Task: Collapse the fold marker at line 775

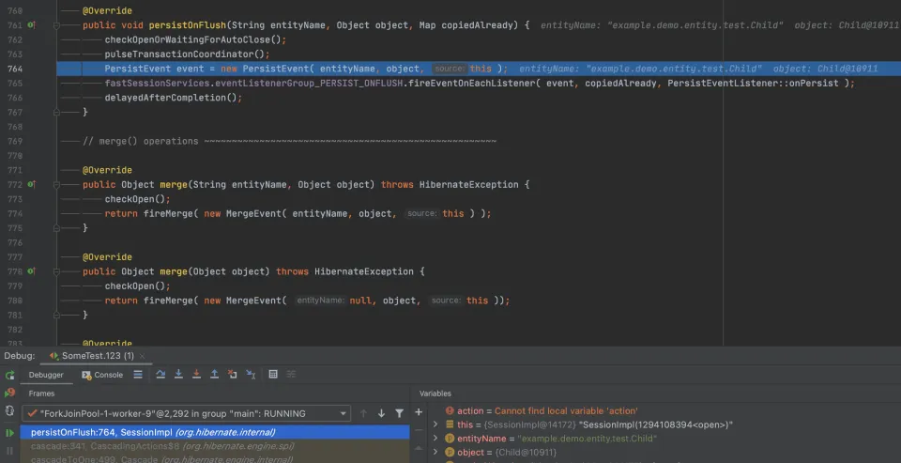Action: click(56, 228)
